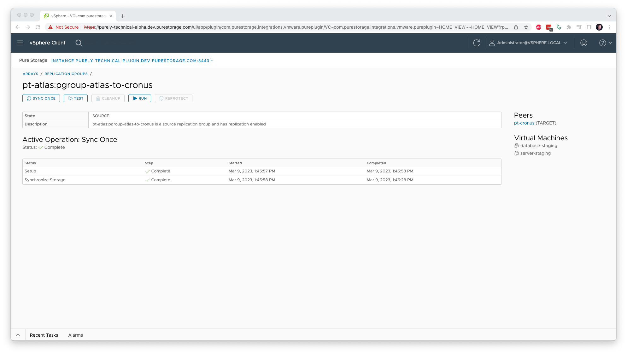This screenshot has width=627, height=354.
Task: Click the Setup step status row
Action: click(261, 171)
